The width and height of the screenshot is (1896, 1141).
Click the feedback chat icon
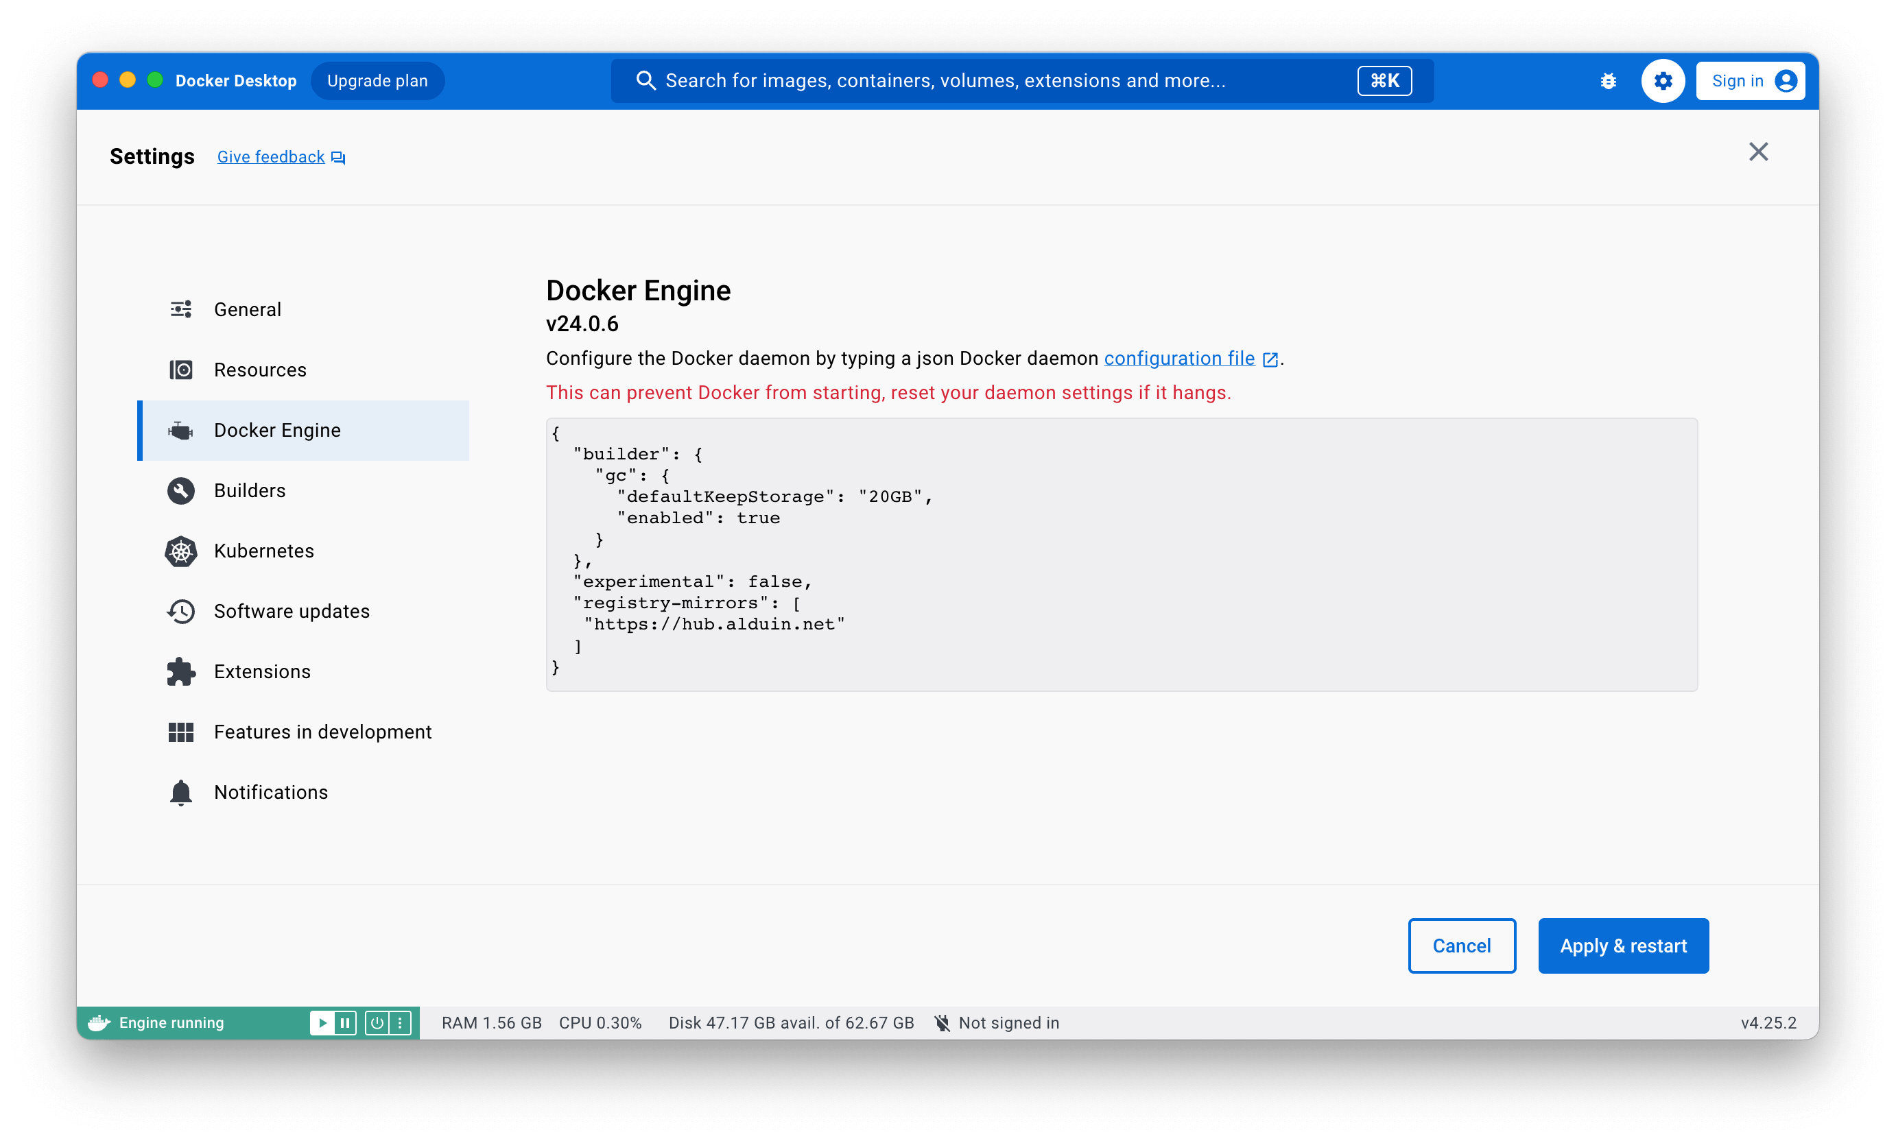pyautogui.click(x=338, y=158)
